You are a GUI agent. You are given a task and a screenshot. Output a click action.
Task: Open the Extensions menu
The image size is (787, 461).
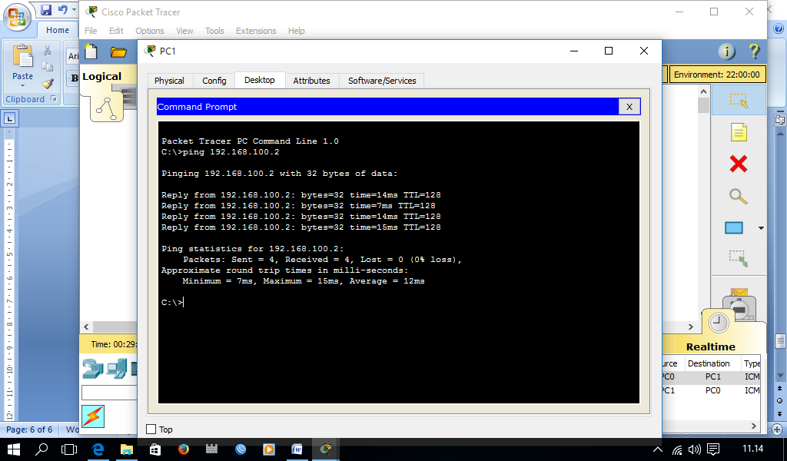point(256,31)
